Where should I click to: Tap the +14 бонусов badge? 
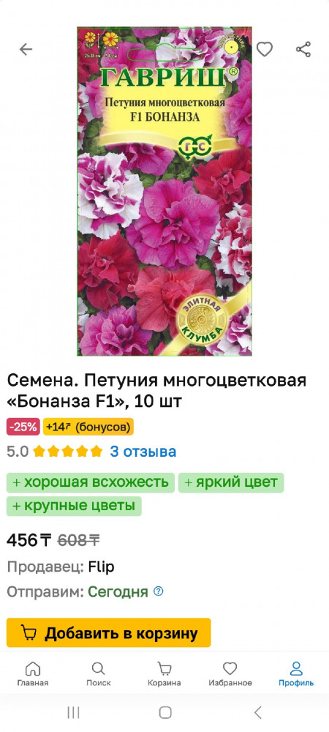point(88,426)
